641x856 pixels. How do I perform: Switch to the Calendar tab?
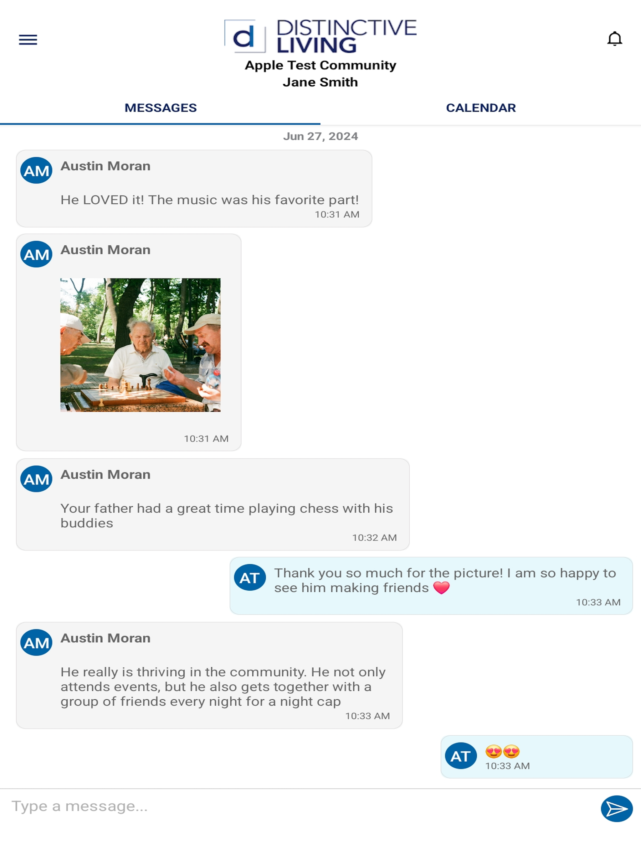[480, 108]
